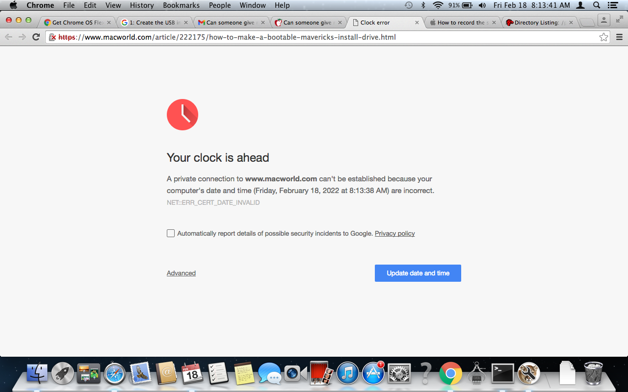This screenshot has height=392, width=628.
Task: Open Photo Booth from the Dock
Action: point(322,374)
